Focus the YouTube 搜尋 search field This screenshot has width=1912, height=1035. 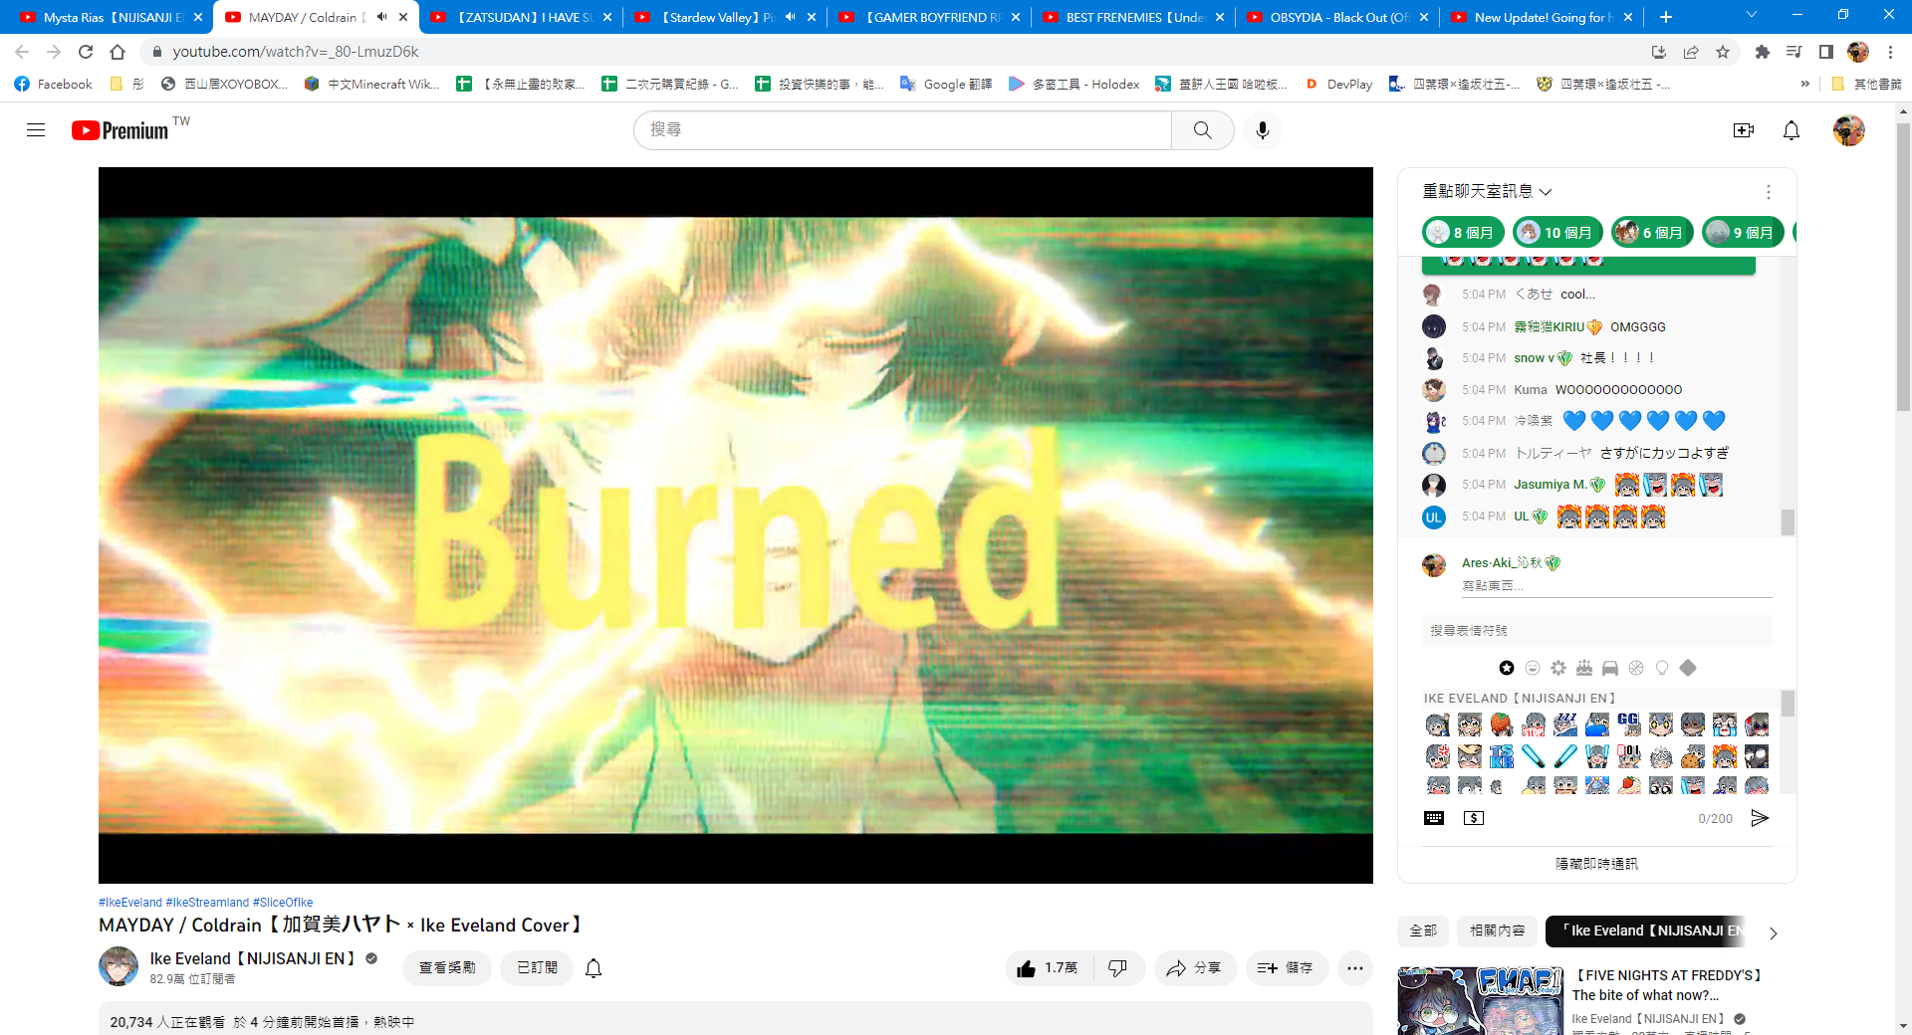902,130
